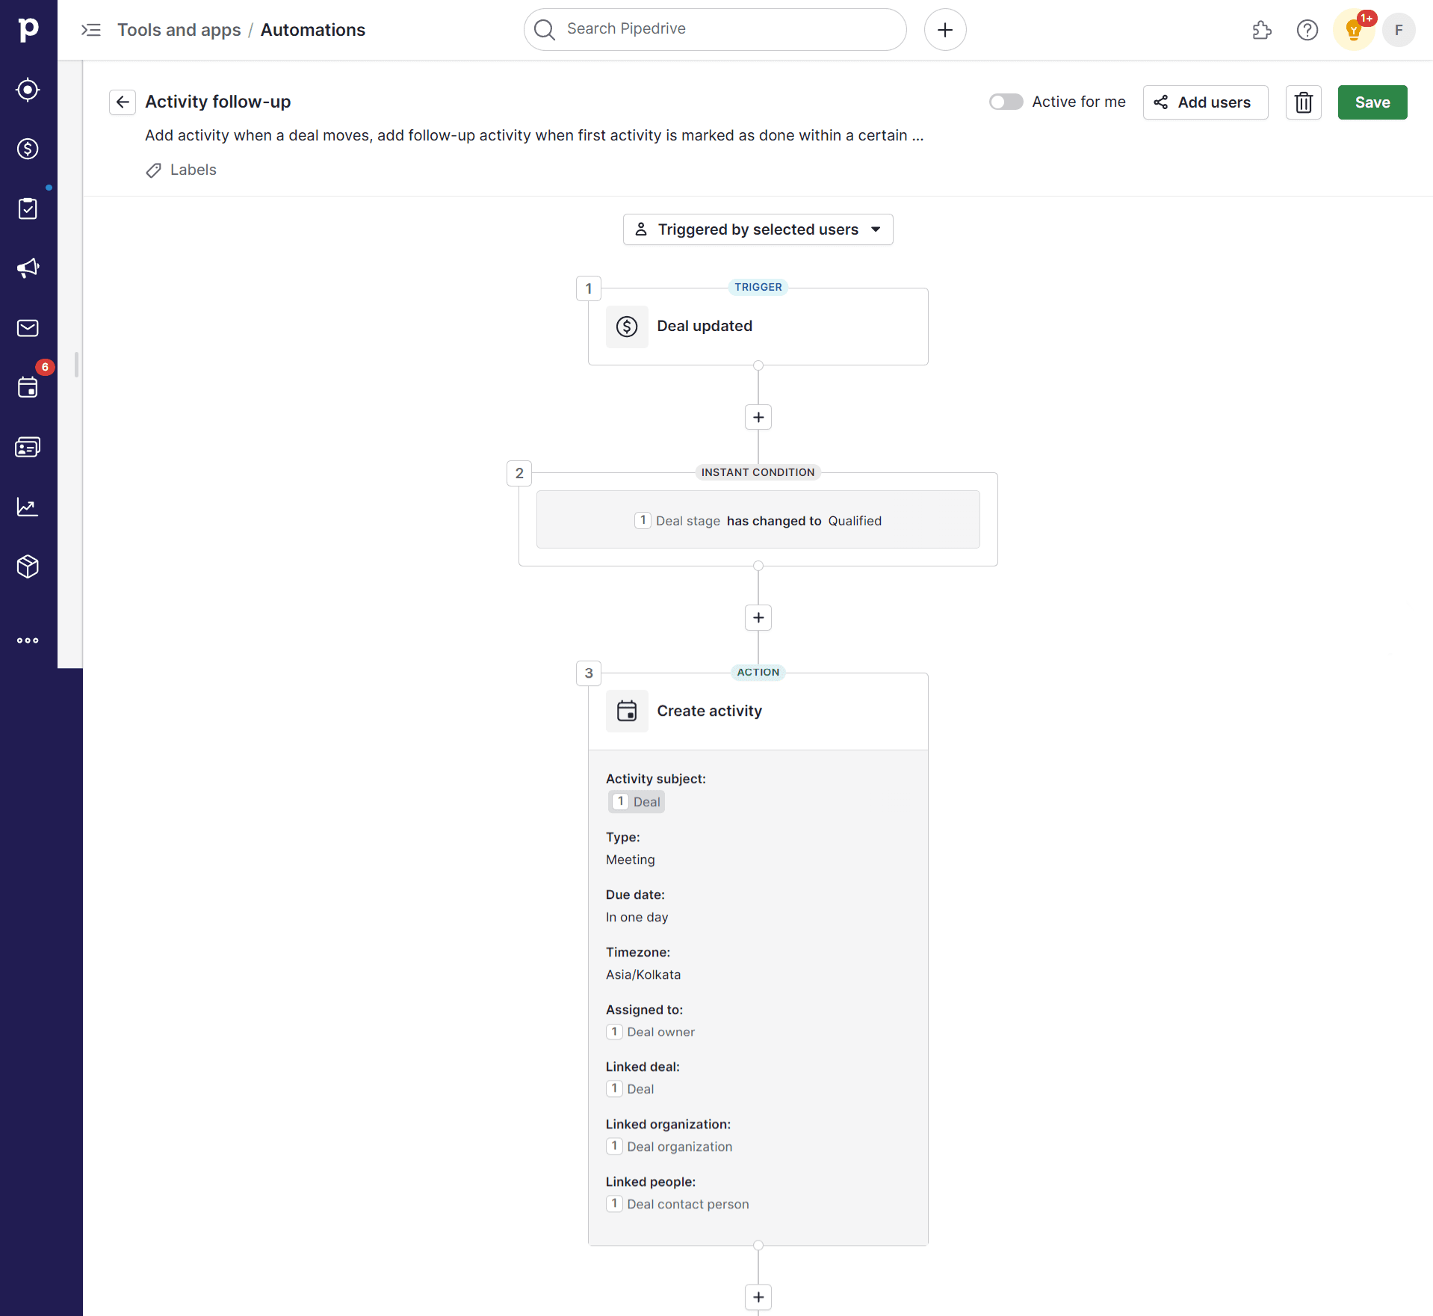Expand Triggered by selected users dropdown
Viewport: 1433px width, 1316px height.
(758, 229)
